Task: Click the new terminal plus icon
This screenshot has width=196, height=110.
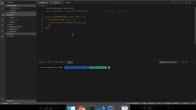Action: click(179, 62)
